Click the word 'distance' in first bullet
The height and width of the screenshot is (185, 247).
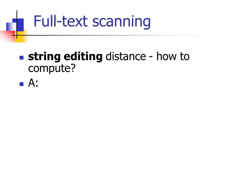126,56
